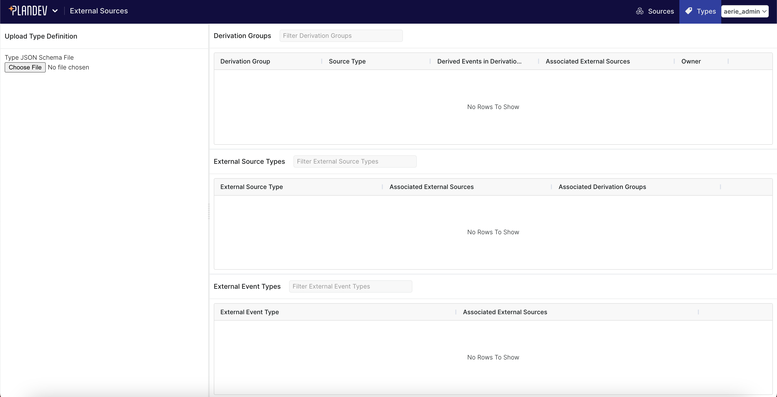Screen dimensions: 777x397
Task: Open the Owner column menu
Action: point(728,61)
